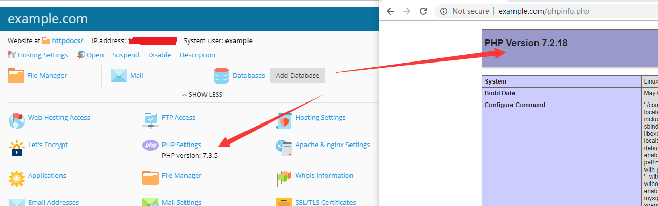Click the Let's Encrypt lock icon

tap(16, 148)
